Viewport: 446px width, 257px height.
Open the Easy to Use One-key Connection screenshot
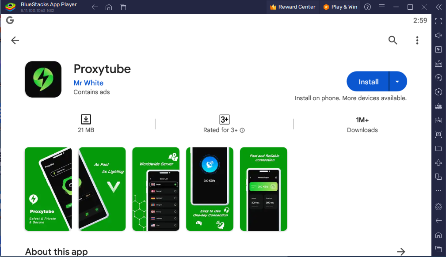point(210,189)
